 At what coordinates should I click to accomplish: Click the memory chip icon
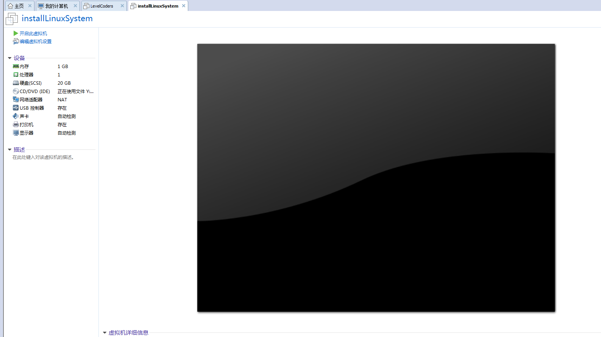click(16, 66)
